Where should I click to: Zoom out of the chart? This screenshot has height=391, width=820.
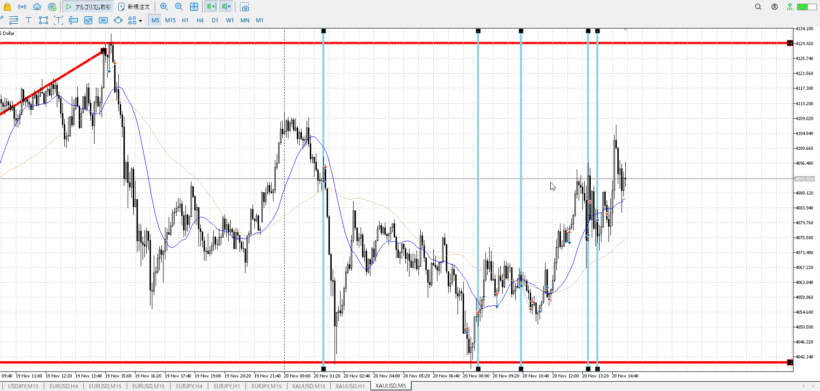click(x=179, y=7)
